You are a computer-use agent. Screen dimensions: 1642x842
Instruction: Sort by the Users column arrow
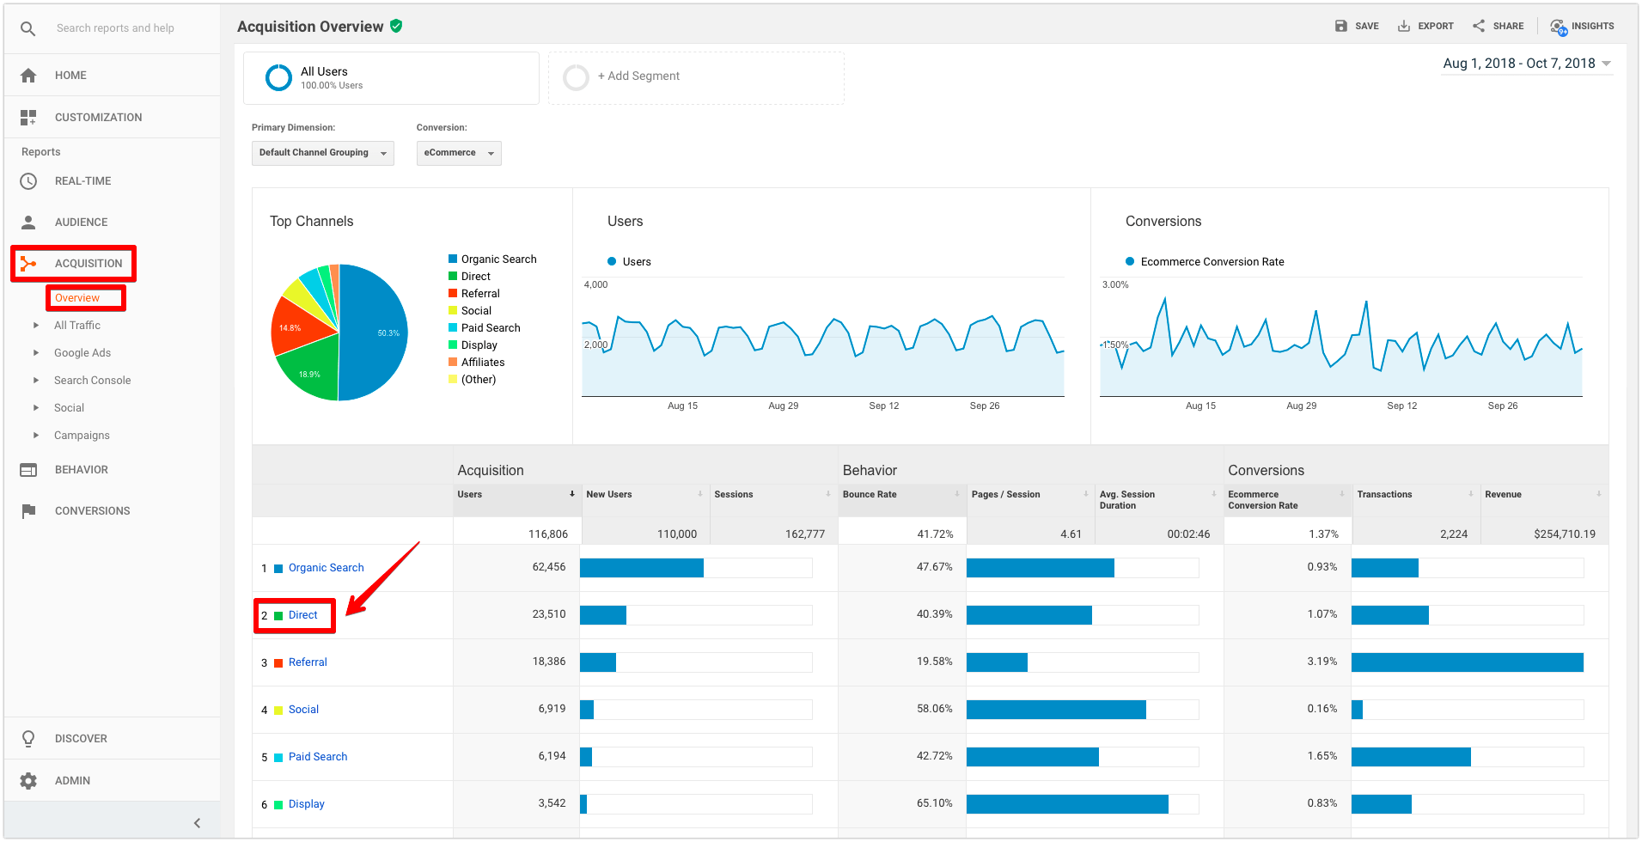(x=572, y=494)
